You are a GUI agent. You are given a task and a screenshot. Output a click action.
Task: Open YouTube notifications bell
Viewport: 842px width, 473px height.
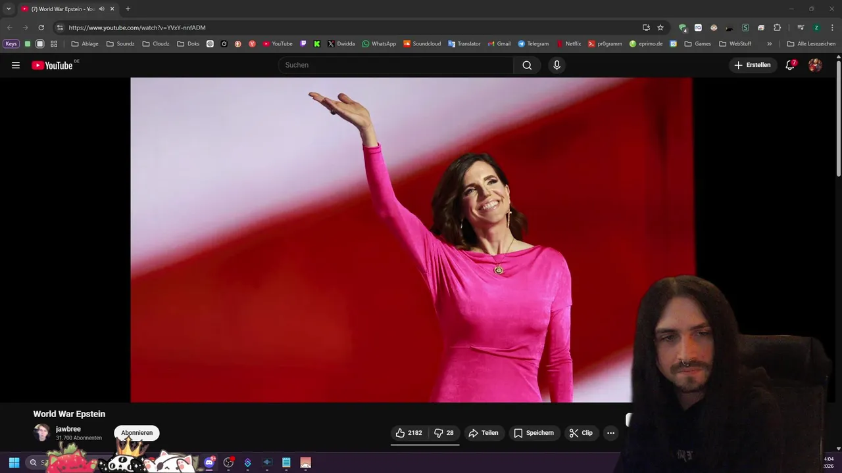(790, 65)
